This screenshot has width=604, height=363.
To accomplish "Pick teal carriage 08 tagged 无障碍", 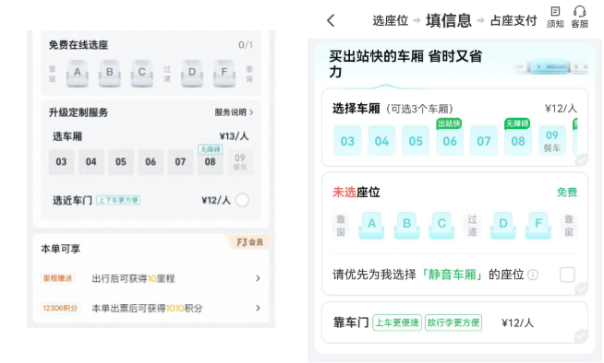I will 518,141.
